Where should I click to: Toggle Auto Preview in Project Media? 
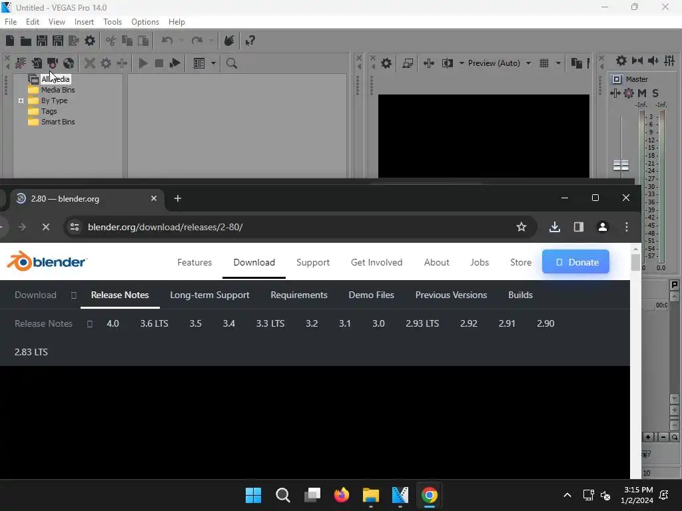(x=175, y=63)
